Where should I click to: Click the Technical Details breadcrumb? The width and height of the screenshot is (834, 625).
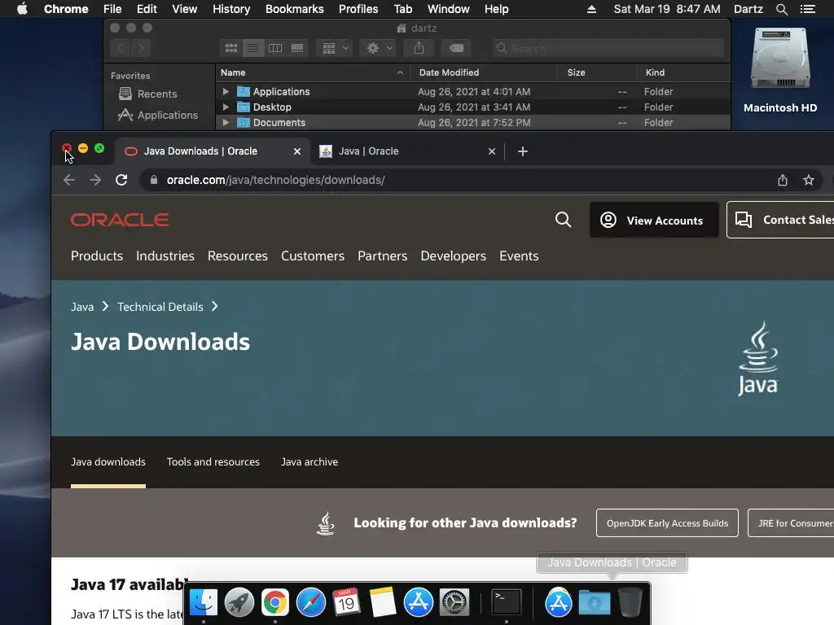click(160, 307)
